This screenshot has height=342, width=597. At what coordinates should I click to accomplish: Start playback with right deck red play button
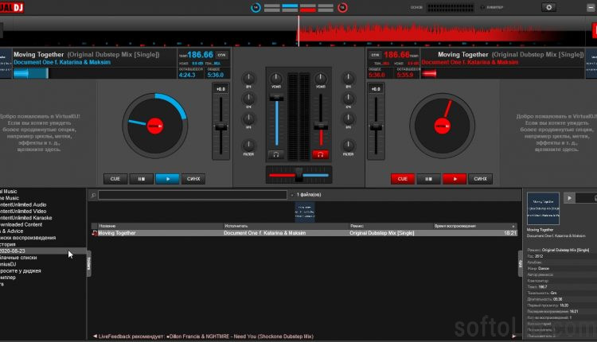pos(455,179)
